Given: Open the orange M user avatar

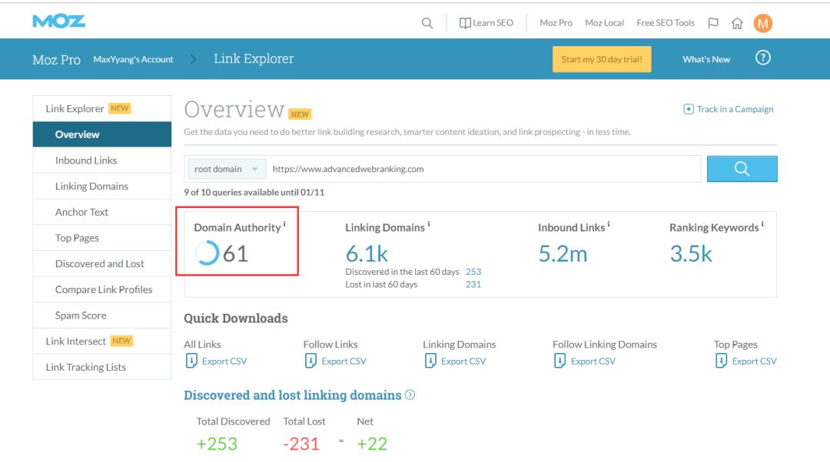Looking at the screenshot, I should [x=763, y=23].
